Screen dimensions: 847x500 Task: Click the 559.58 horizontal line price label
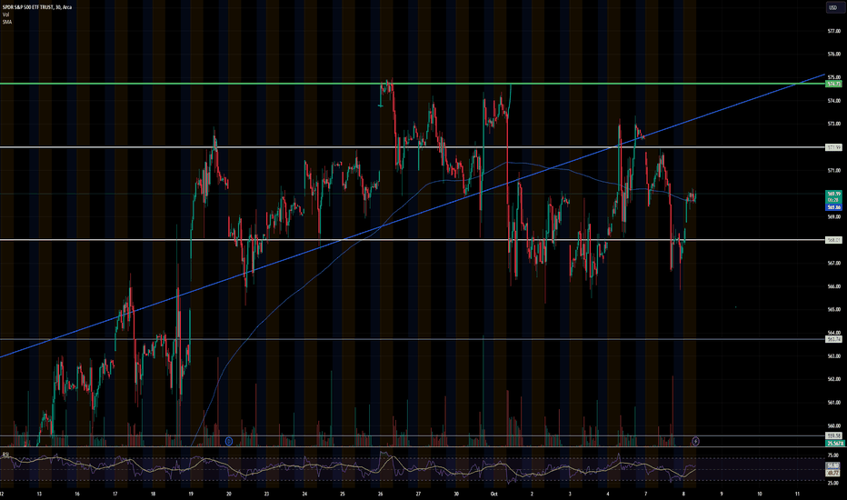tap(833, 435)
